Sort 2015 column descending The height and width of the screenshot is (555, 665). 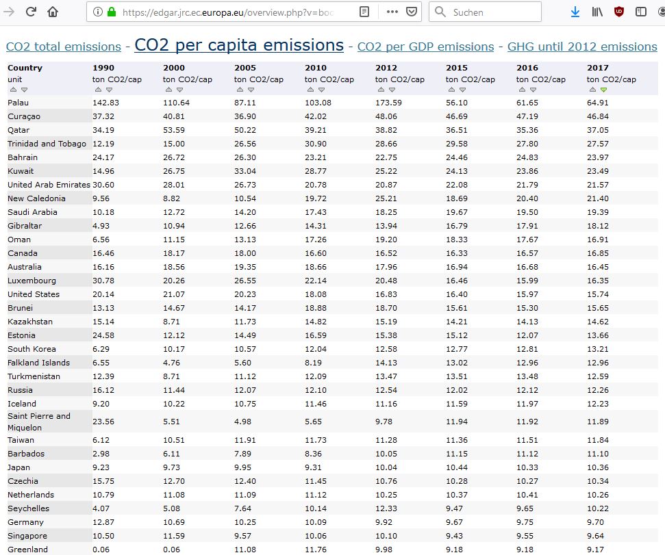click(x=463, y=90)
